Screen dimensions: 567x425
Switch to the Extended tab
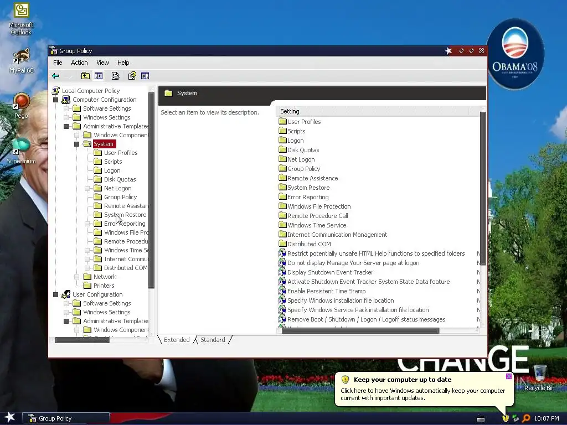(x=177, y=340)
